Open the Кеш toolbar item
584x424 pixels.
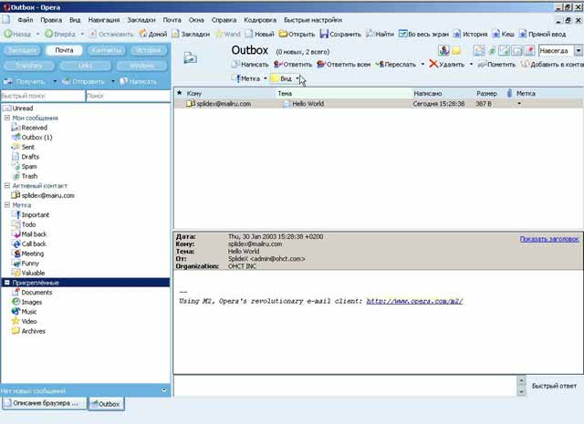coord(503,34)
